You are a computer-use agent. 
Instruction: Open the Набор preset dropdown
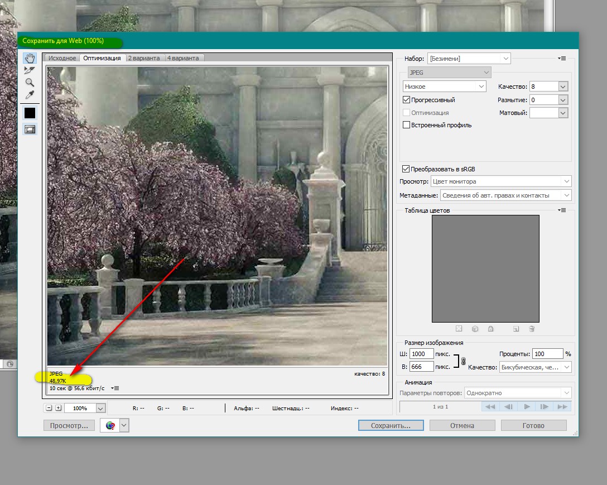point(469,58)
